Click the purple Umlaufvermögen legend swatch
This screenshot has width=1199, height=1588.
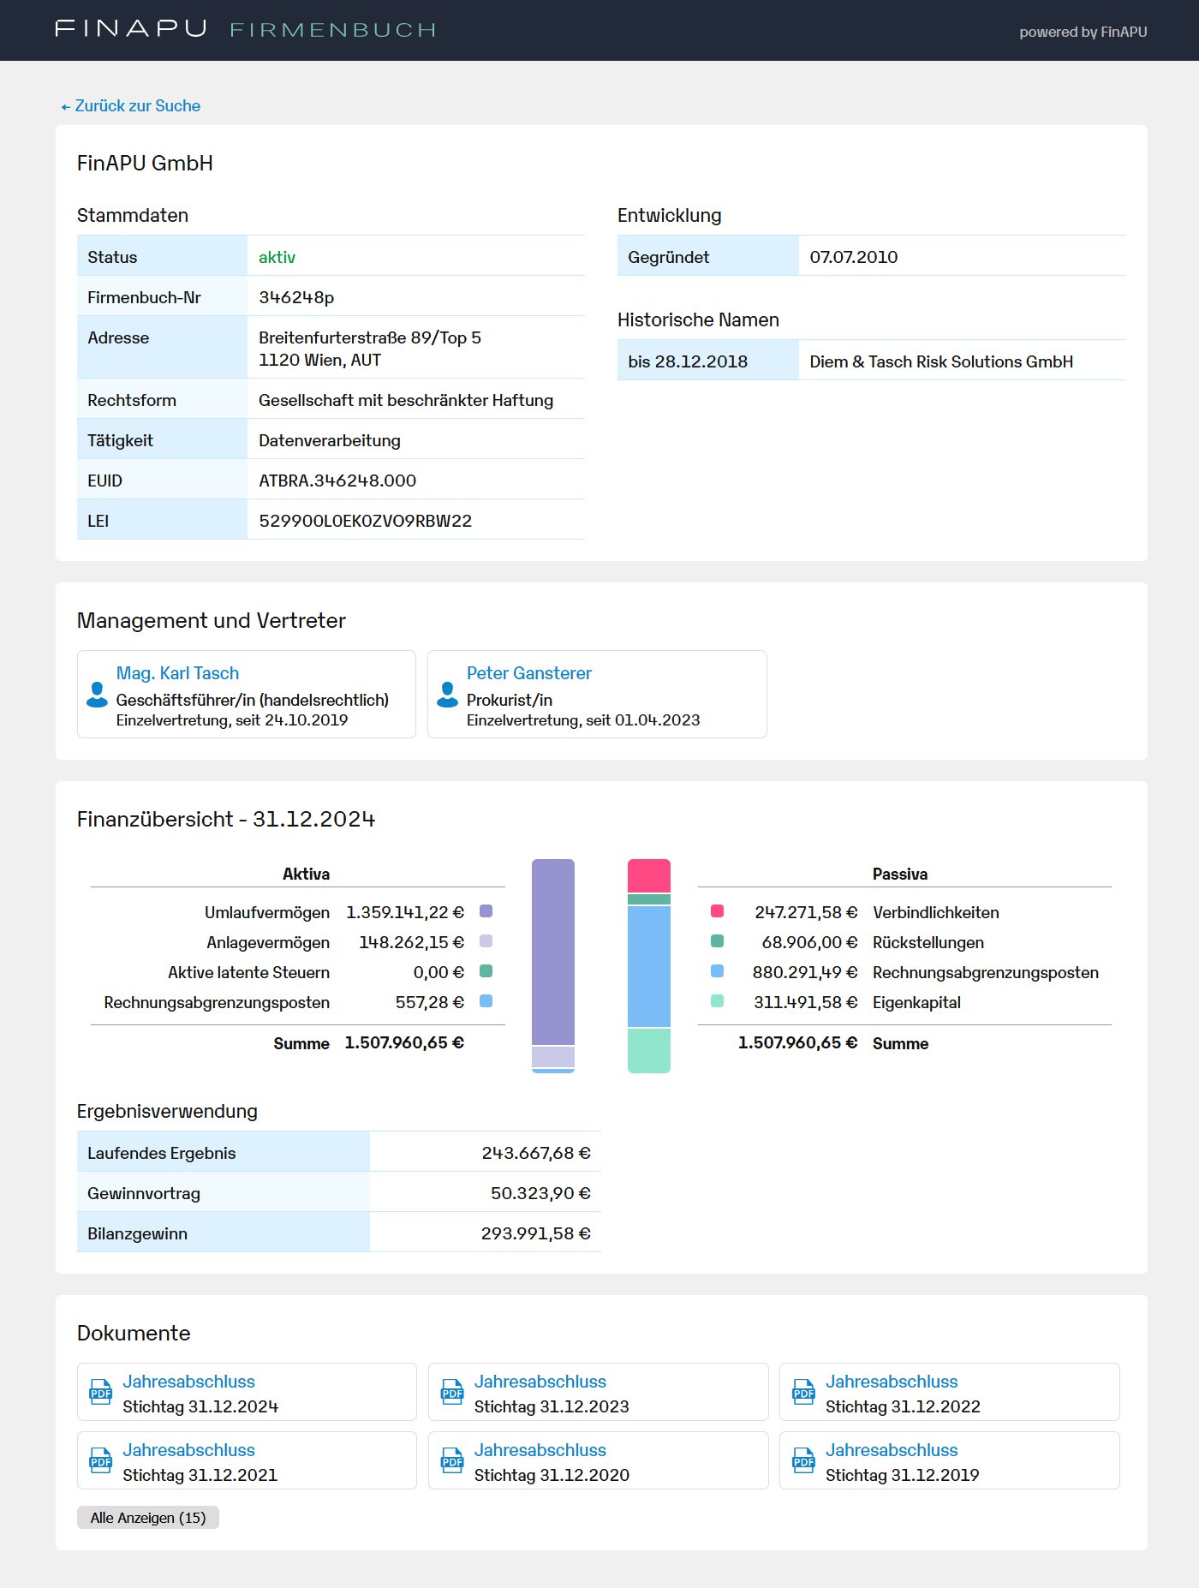486,911
